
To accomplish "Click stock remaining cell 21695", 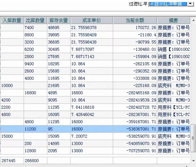I will tap(59, 85).
